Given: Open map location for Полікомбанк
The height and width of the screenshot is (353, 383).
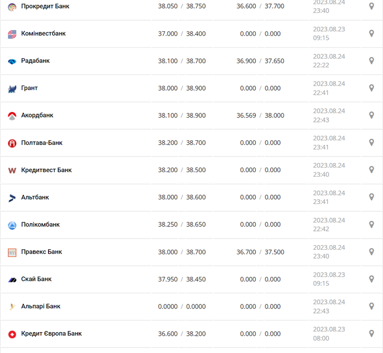Looking at the screenshot, I should pos(371,224).
